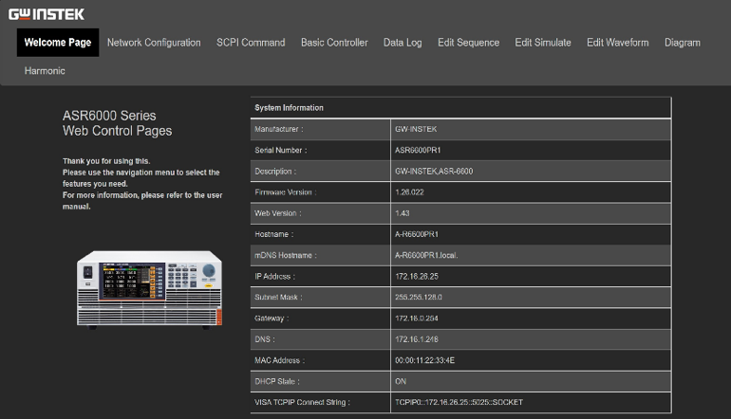731x419 pixels.
Task: Open the Welcome Page tab
Action: [58, 43]
